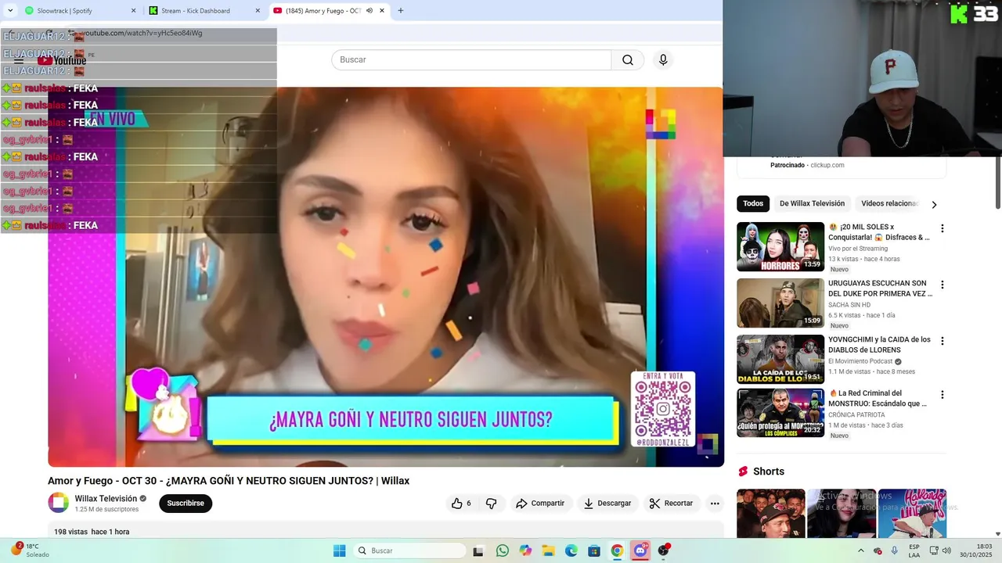Open Microsoft Edge from the taskbar
The width and height of the screenshot is (1002, 563).
[571, 550]
